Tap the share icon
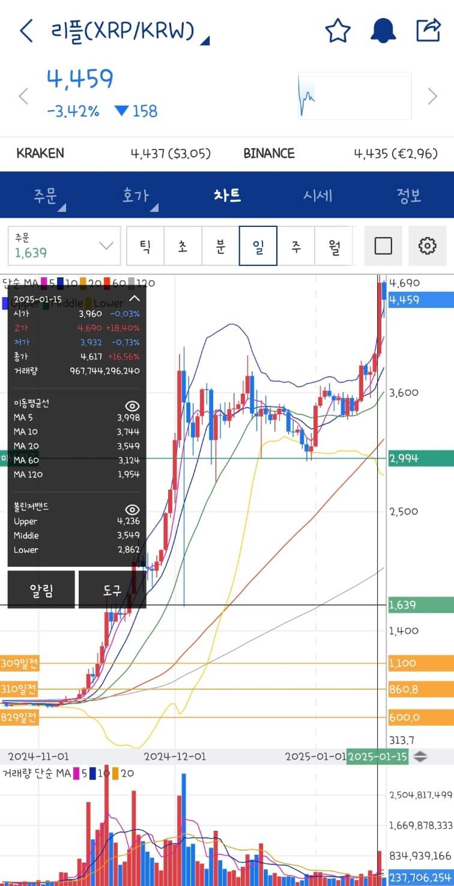 (x=428, y=30)
